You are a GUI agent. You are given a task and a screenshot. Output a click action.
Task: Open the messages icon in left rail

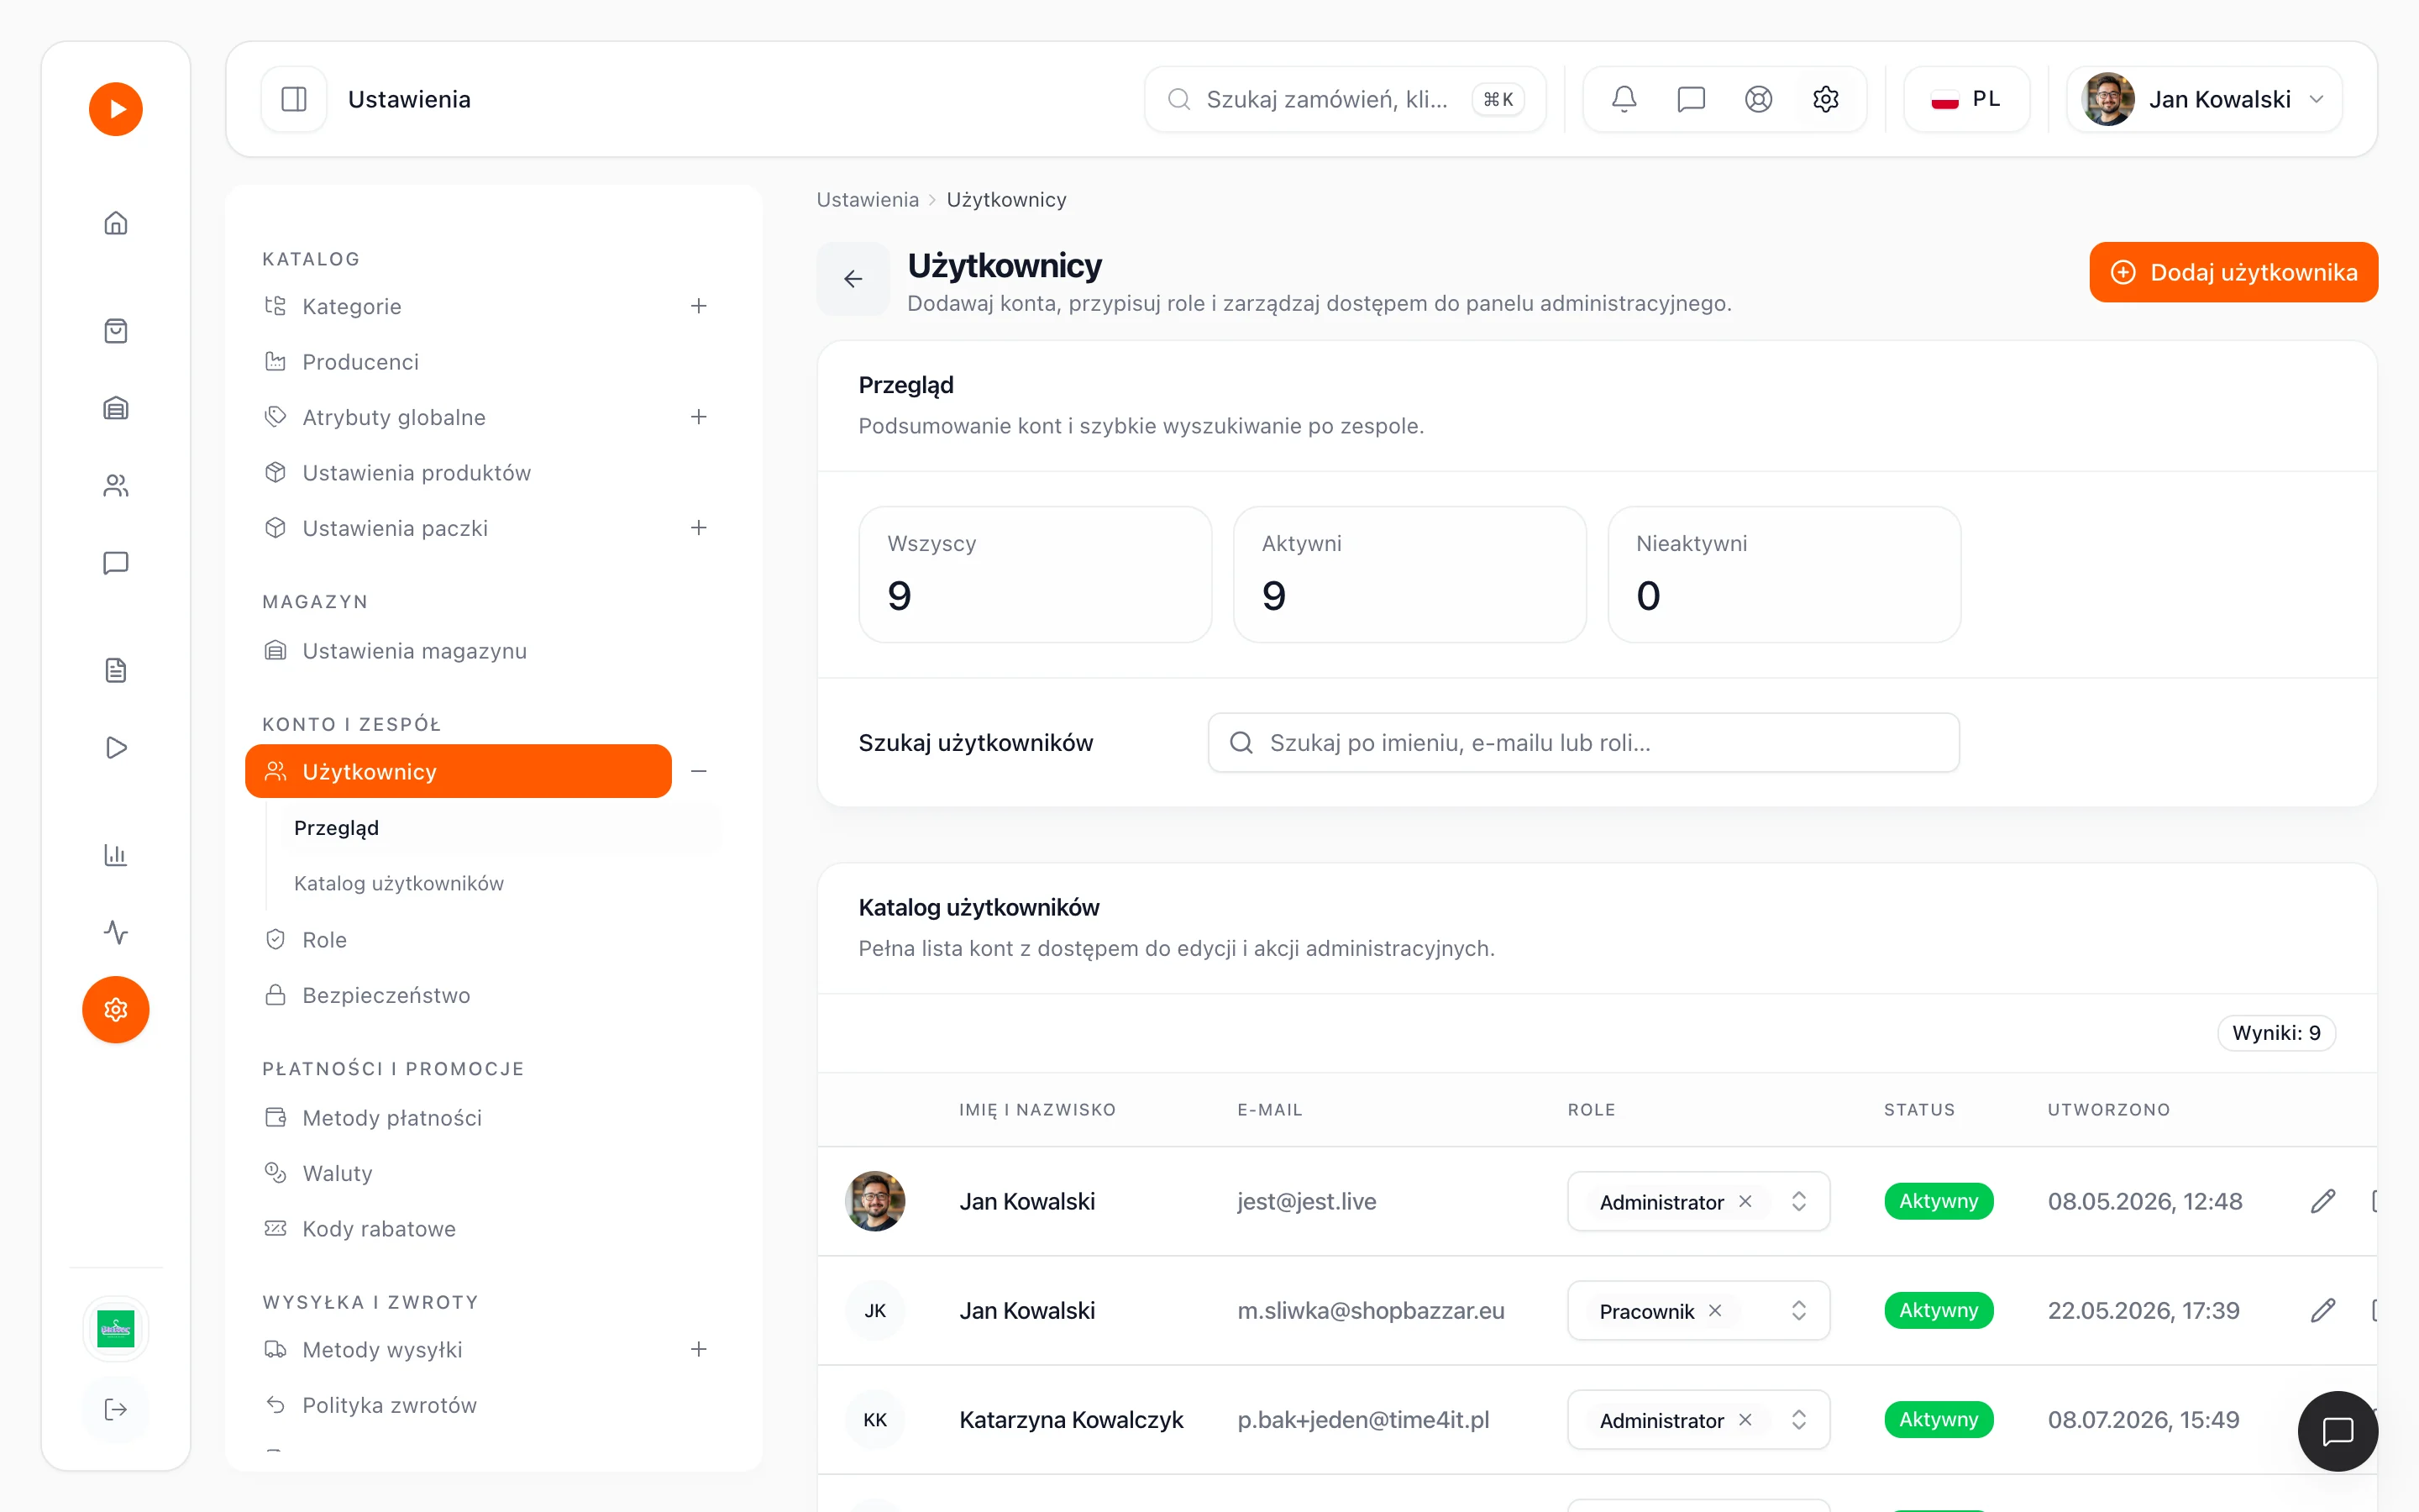(x=116, y=563)
